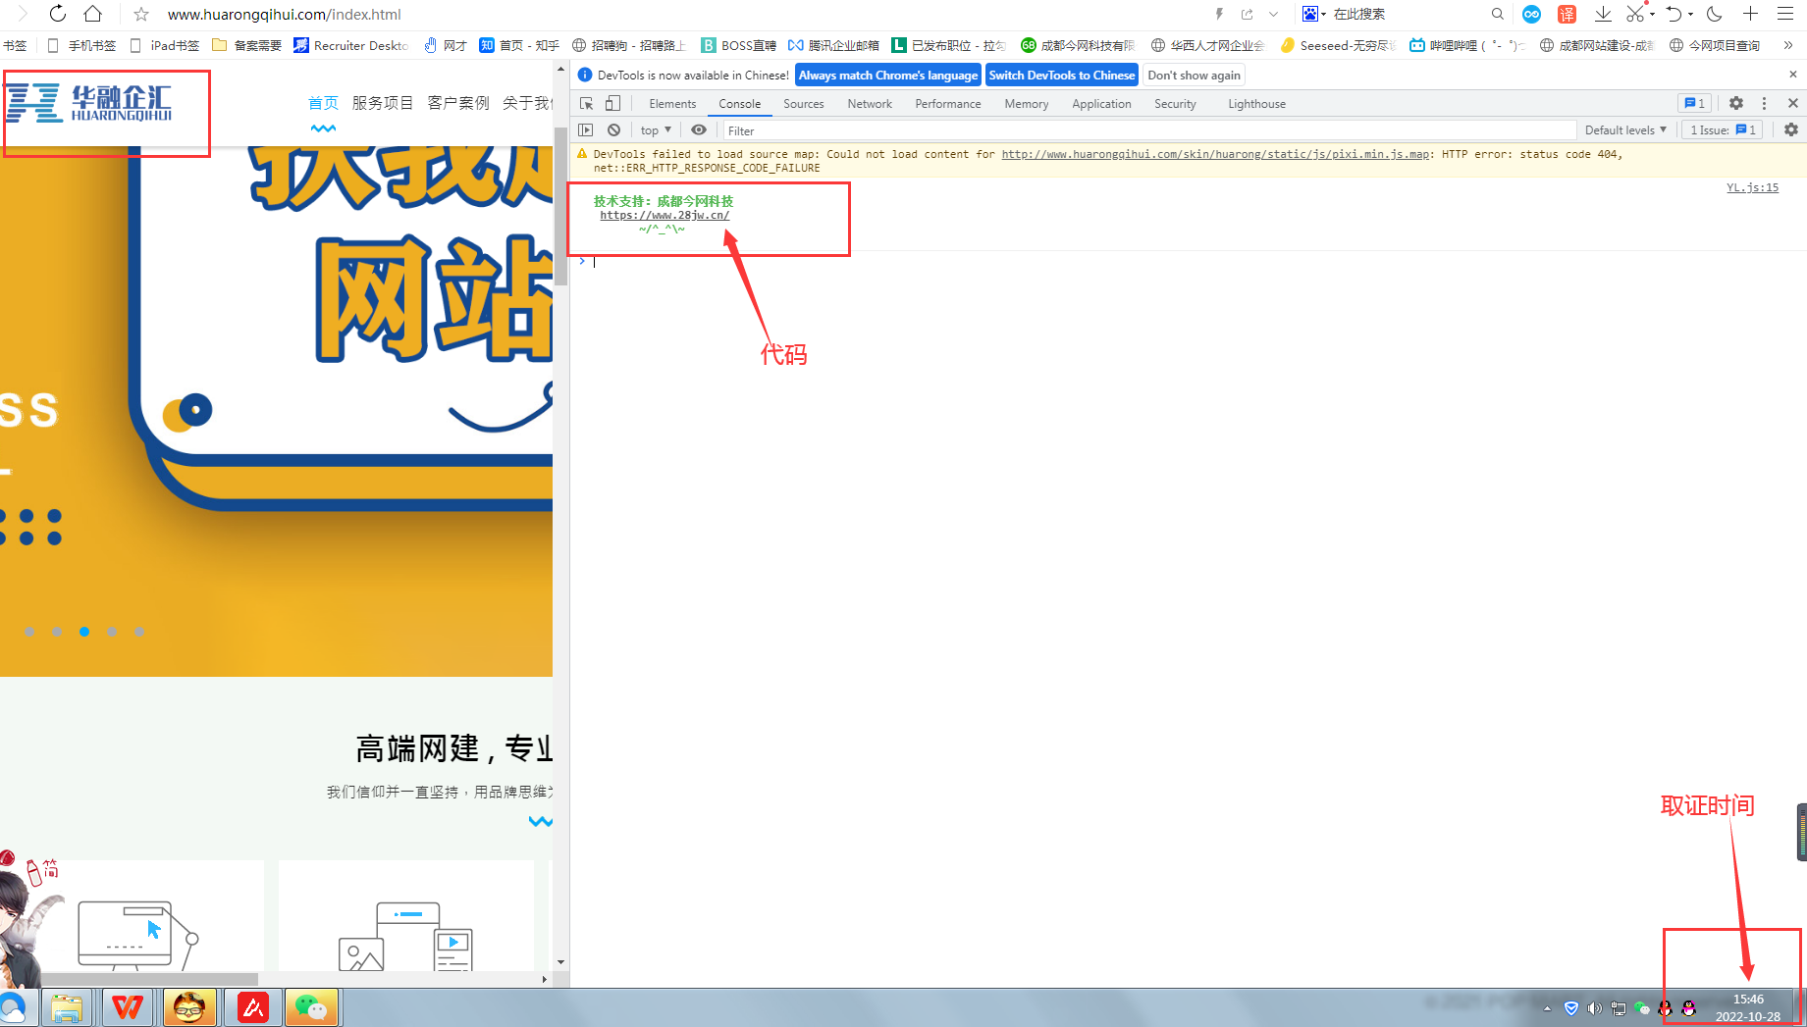
Task: Select the third carousel indicator dot
Action: pos(83,632)
